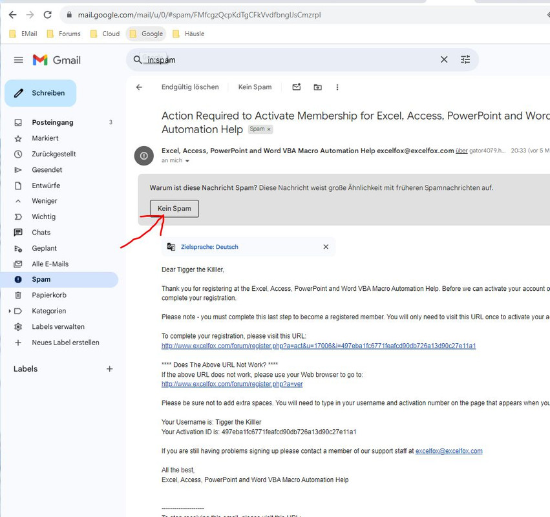Select the Spam folder
This screenshot has width=550, height=517.
[59, 280]
